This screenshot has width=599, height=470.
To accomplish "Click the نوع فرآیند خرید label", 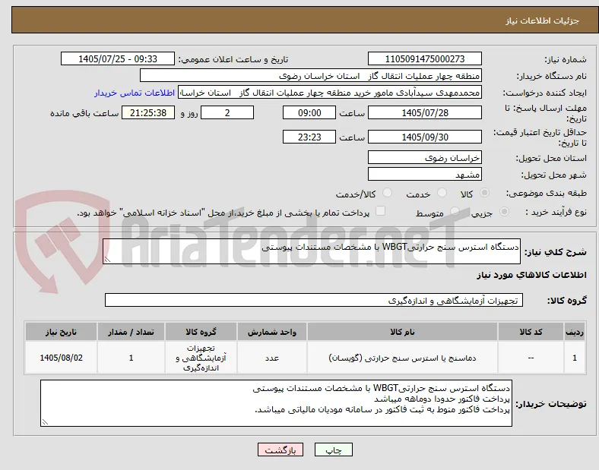I will click(556, 212).
